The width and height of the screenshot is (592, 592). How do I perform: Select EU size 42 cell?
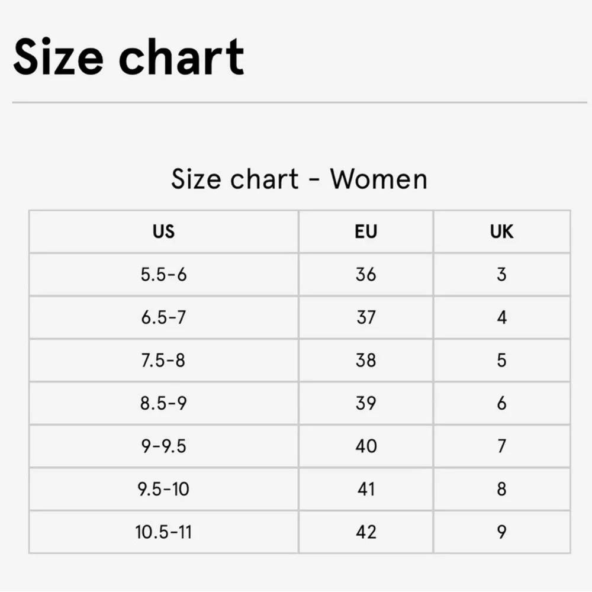tap(366, 532)
